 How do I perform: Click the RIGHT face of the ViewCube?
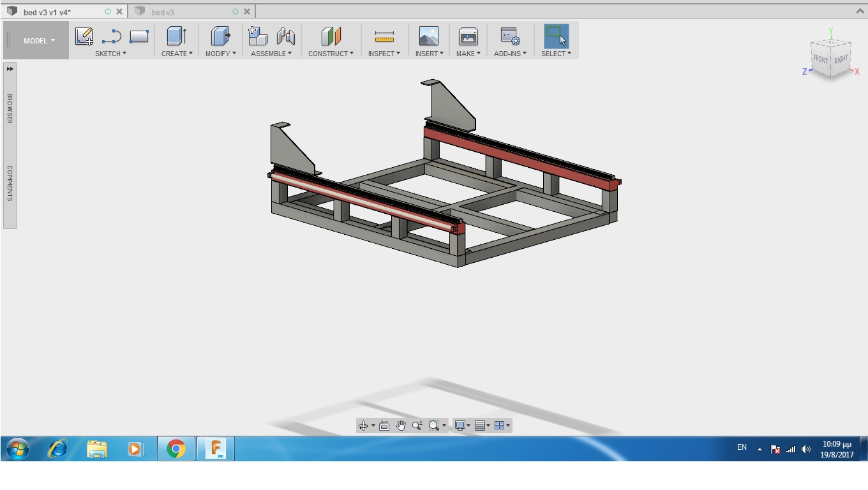coord(841,59)
